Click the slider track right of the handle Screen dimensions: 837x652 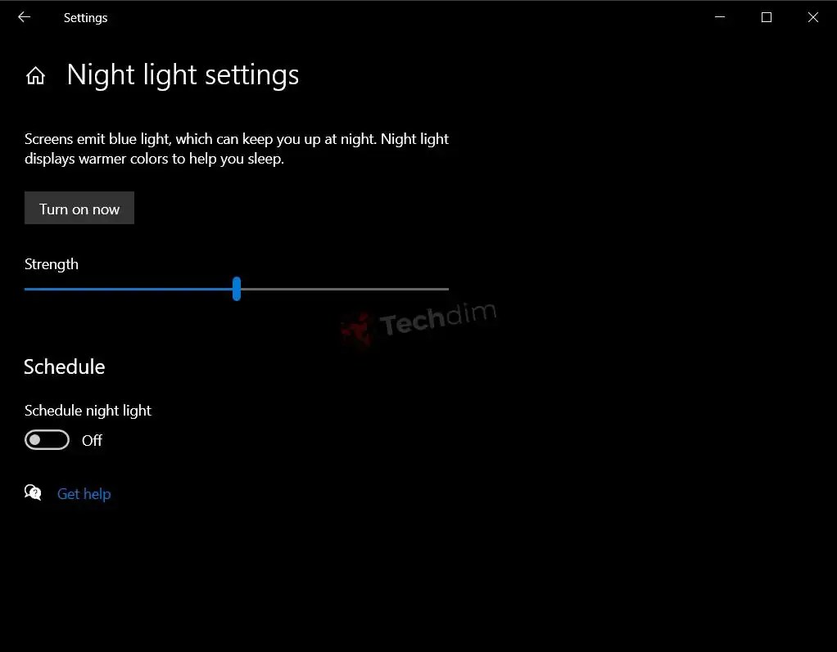click(x=344, y=289)
